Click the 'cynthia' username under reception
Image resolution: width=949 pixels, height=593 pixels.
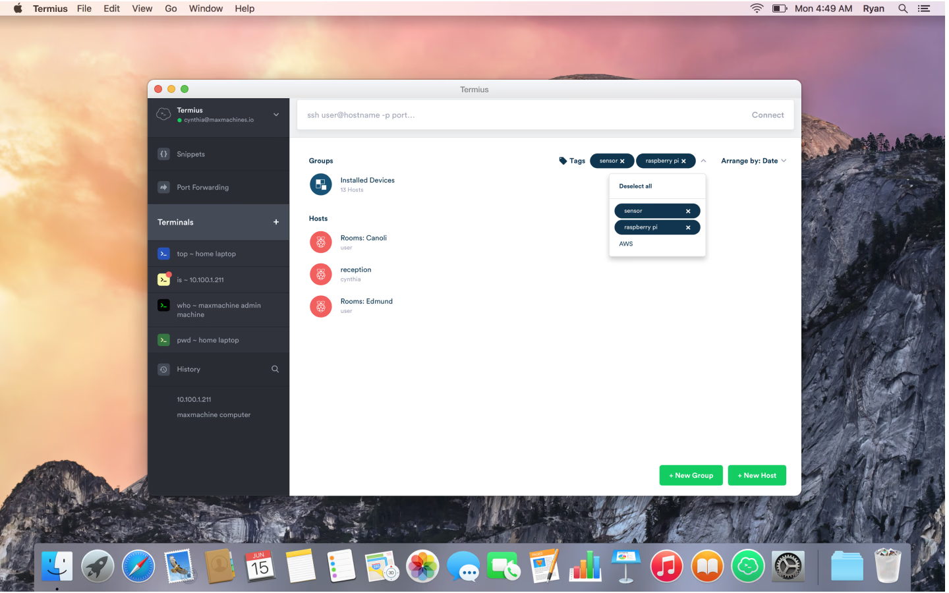(x=351, y=279)
